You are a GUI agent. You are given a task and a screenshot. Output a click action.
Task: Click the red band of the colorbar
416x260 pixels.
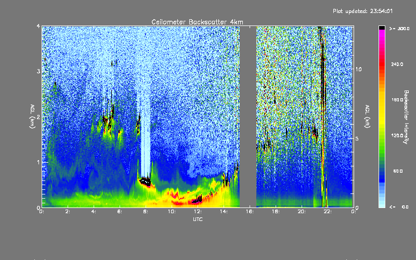point(382,63)
